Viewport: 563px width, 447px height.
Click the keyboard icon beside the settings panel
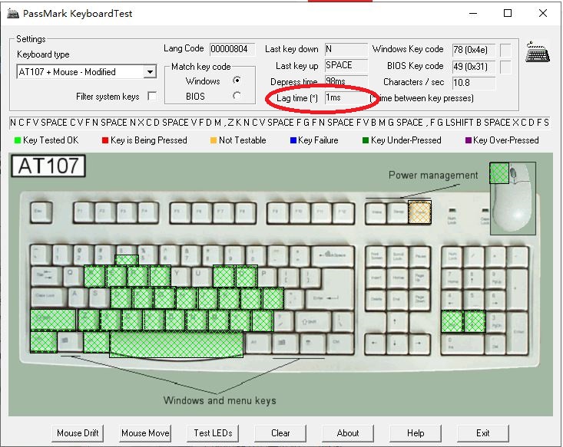[x=538, y=53]
